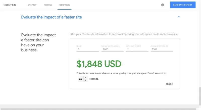This screenshot has height=110, width=201.
Task: Click the Test My Site logo
Action: point(10,5)
